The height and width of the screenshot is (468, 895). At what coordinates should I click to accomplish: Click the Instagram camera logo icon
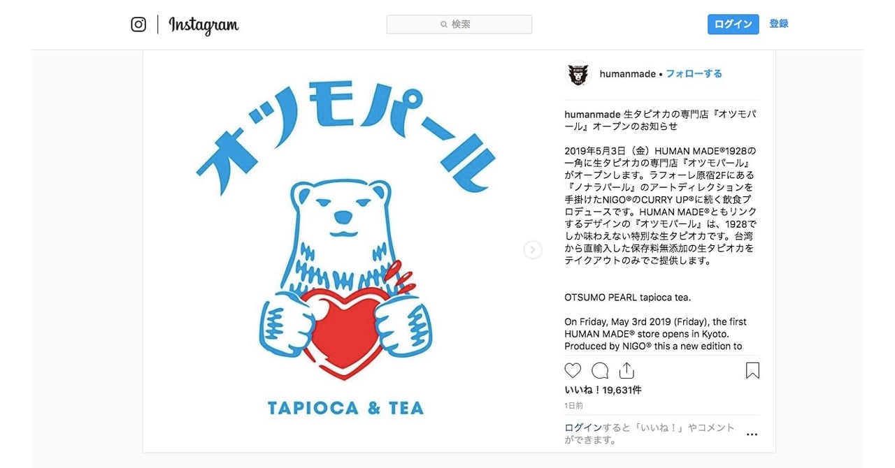pos(138,24)
